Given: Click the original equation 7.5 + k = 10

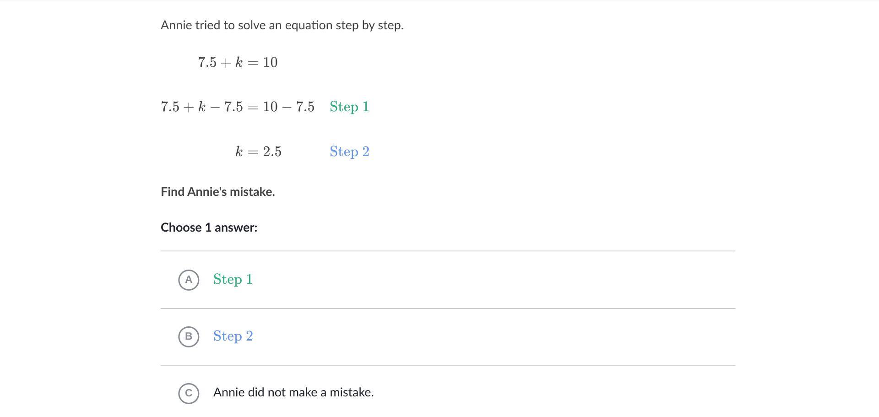Looking at the screenshot, I should pyautogui.click(x=238, y=63).
